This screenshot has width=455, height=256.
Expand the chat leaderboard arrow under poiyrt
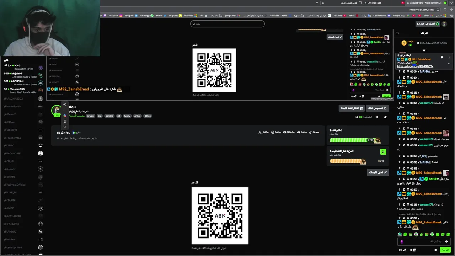[424, 50]
